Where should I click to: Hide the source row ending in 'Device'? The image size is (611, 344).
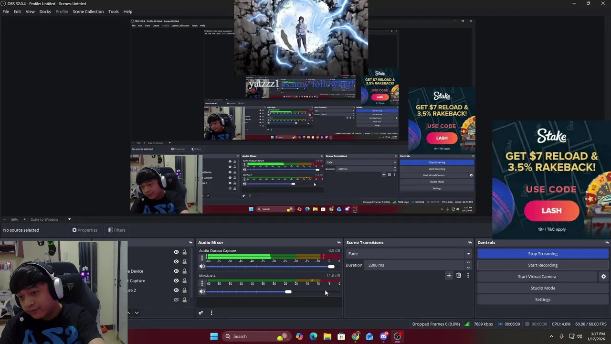pyautogui.click(x=176, y=271)
